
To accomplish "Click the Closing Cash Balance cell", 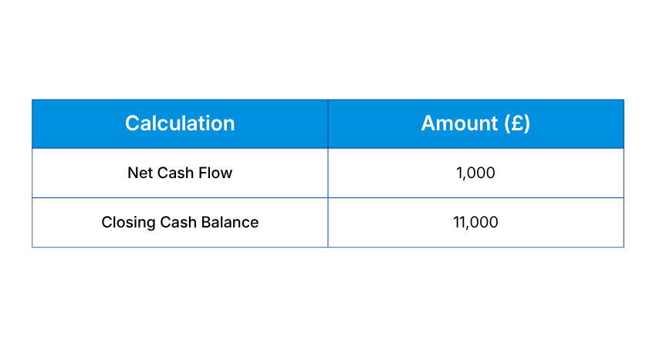I will coord(180,222).
